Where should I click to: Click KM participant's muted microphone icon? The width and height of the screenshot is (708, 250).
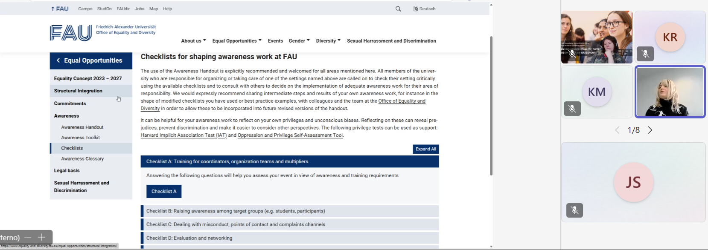tap(572, 109)
